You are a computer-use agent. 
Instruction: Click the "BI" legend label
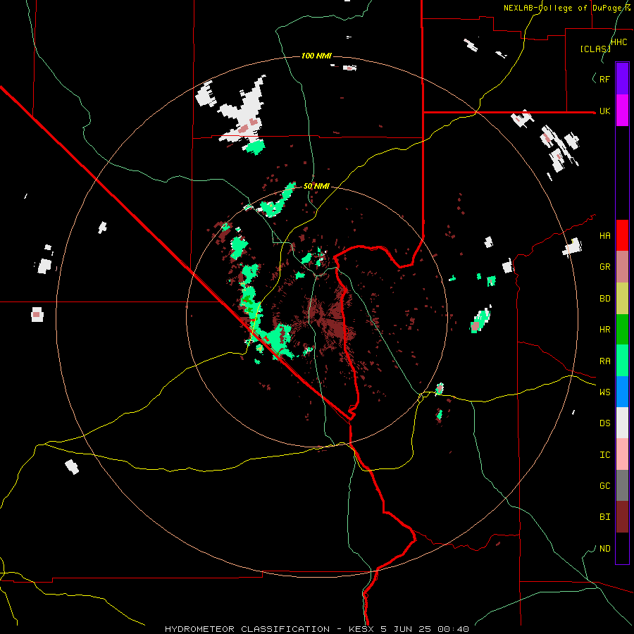pyautogui.click(x=604, y=517)
